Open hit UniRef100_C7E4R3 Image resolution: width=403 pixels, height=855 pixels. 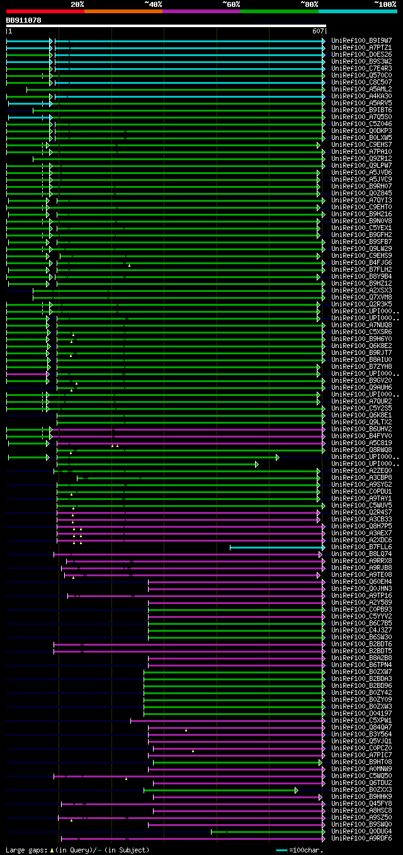(361, 68)
